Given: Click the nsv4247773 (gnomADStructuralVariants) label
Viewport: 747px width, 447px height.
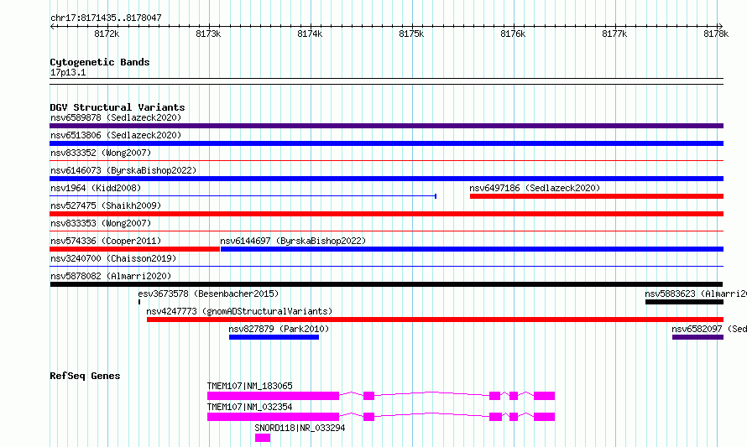Looking at the screenshot, I should (239, 311).
